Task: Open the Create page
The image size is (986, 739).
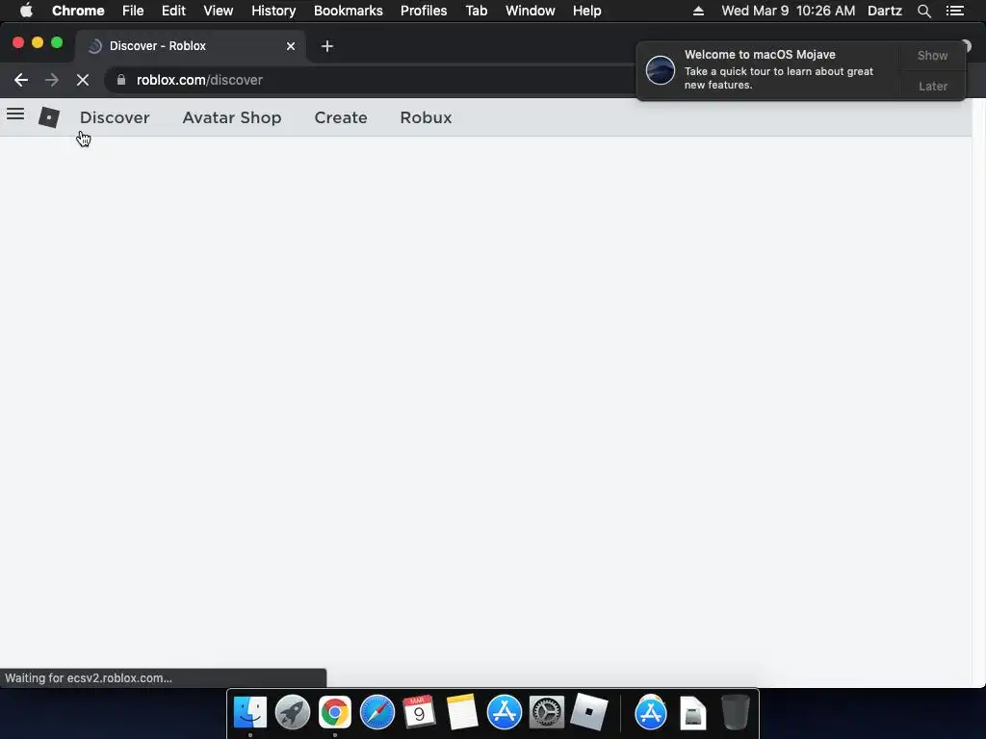Action: tap(341, 117)
